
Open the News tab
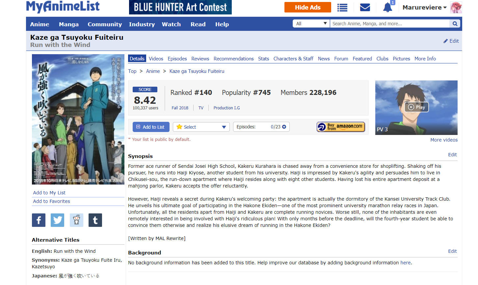point(324,59)
